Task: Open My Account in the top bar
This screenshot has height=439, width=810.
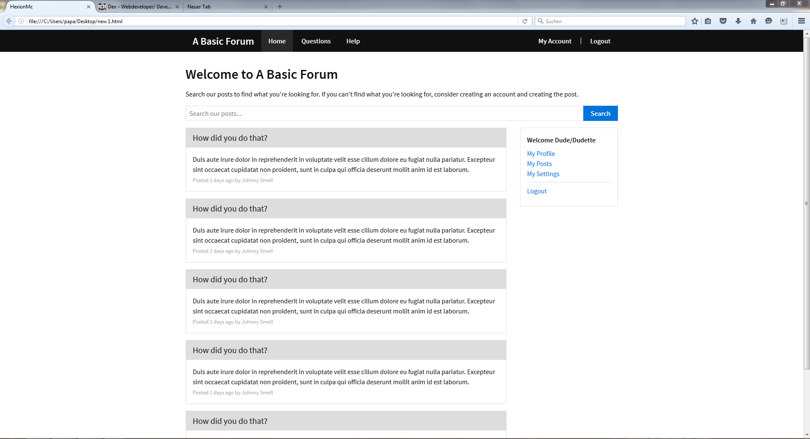Action: (555, 41)
